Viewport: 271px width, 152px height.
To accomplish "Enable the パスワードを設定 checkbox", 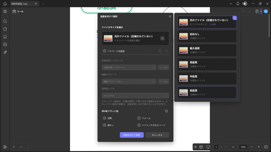I will [105, 51].
